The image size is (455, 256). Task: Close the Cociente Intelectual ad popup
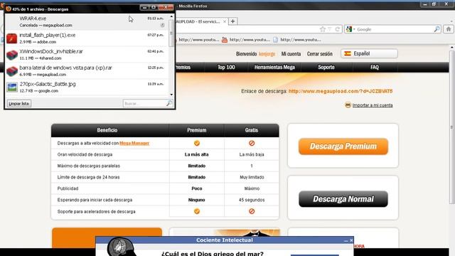tap(351, 240)
